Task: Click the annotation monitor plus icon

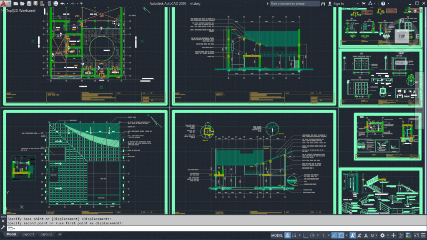Action: click(x=394, y=235)
